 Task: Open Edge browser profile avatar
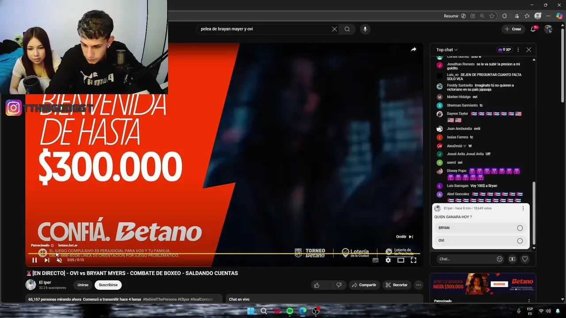[x=538, y=16]
